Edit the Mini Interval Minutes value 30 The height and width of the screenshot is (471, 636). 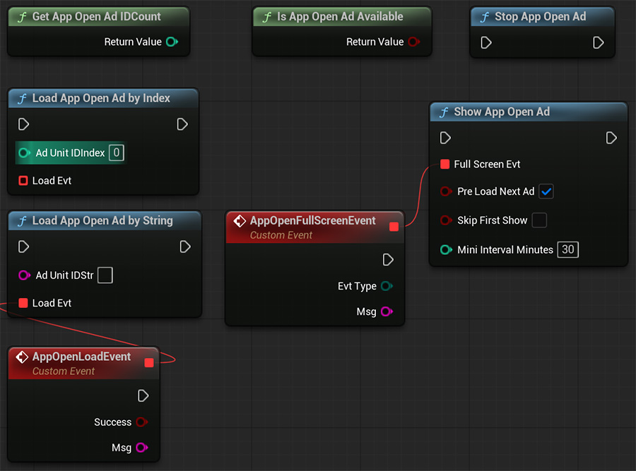pos(568,249)
